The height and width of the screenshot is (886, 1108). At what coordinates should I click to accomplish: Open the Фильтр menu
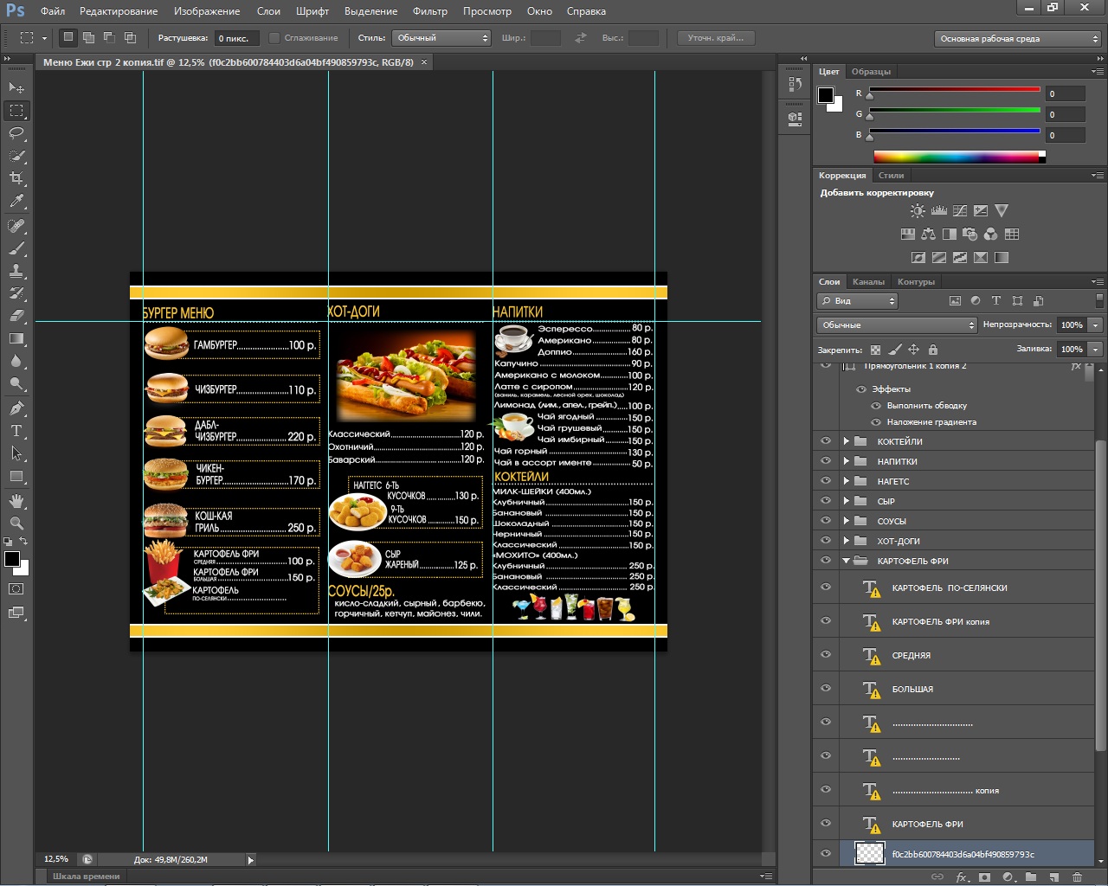[429, 11]
